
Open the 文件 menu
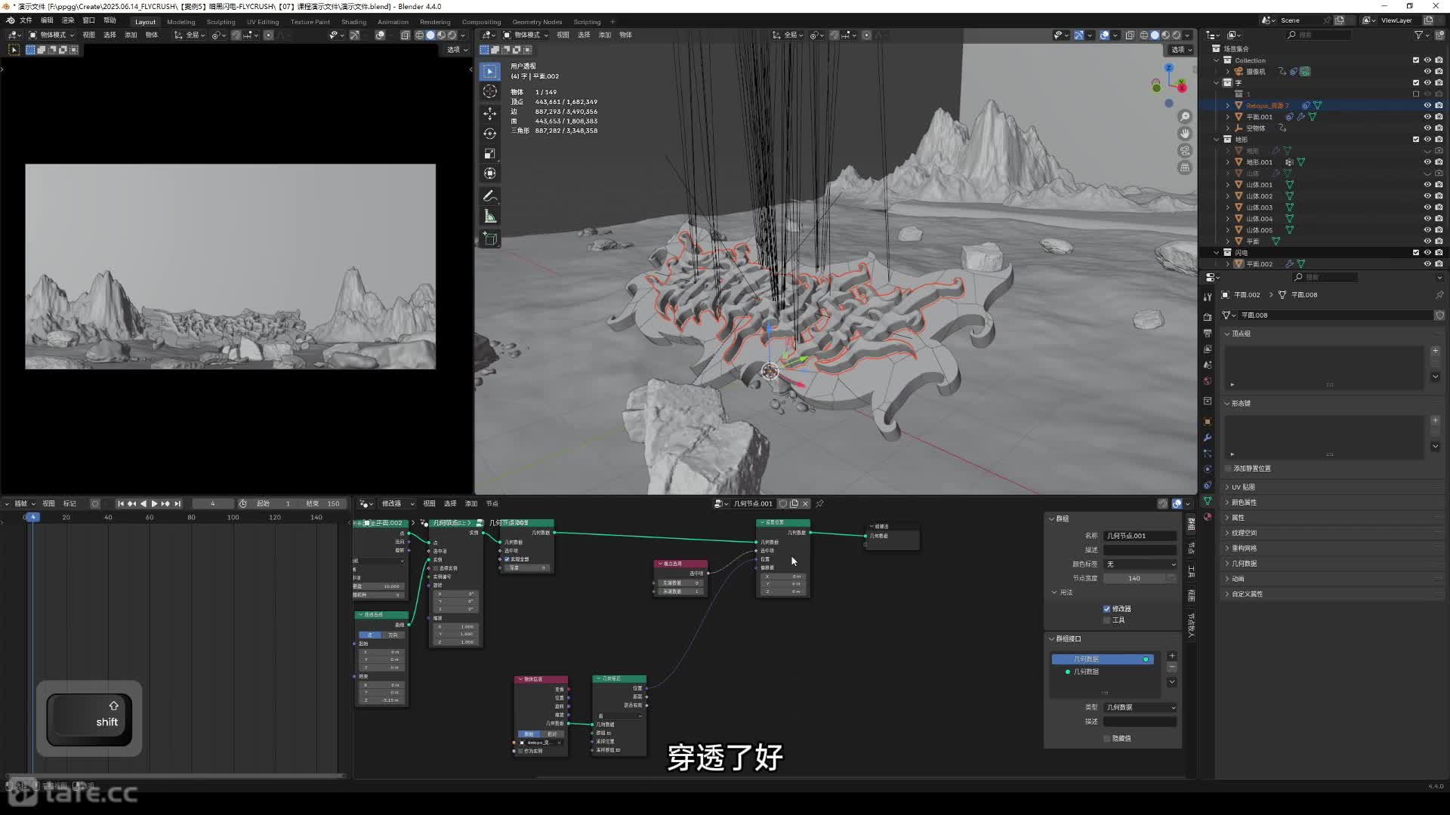(x=26, y=20)
